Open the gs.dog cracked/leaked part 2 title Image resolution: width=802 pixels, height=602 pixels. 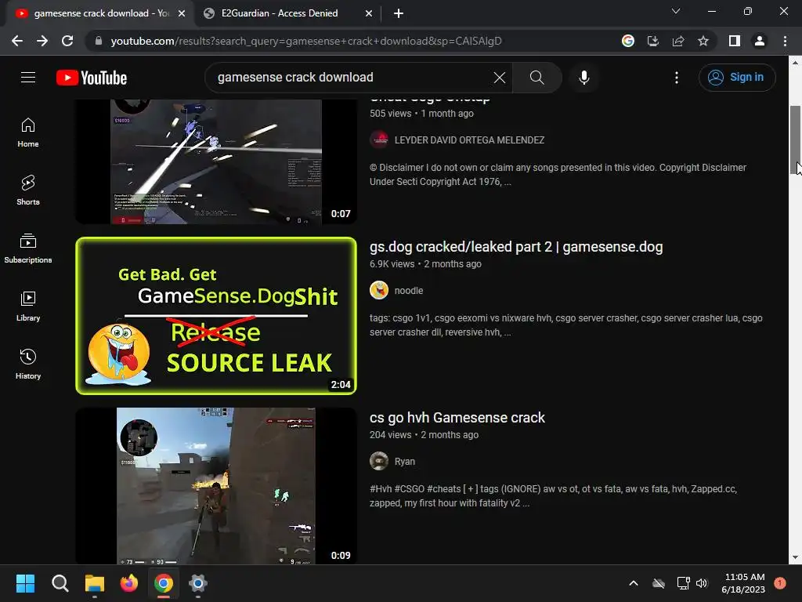[516, 247]
